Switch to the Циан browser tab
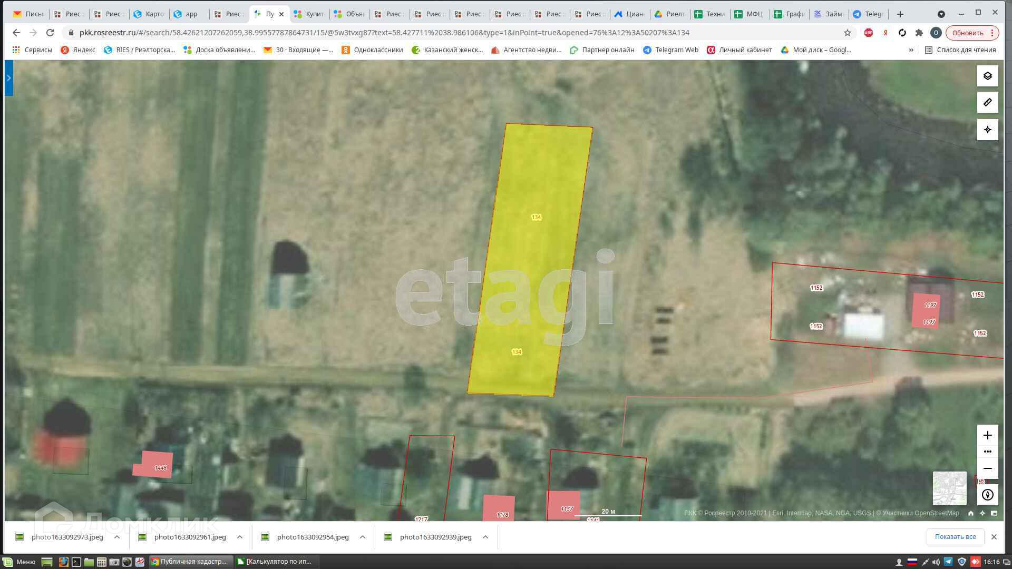The image size is (1012, 569). click(x=629, y=14)
